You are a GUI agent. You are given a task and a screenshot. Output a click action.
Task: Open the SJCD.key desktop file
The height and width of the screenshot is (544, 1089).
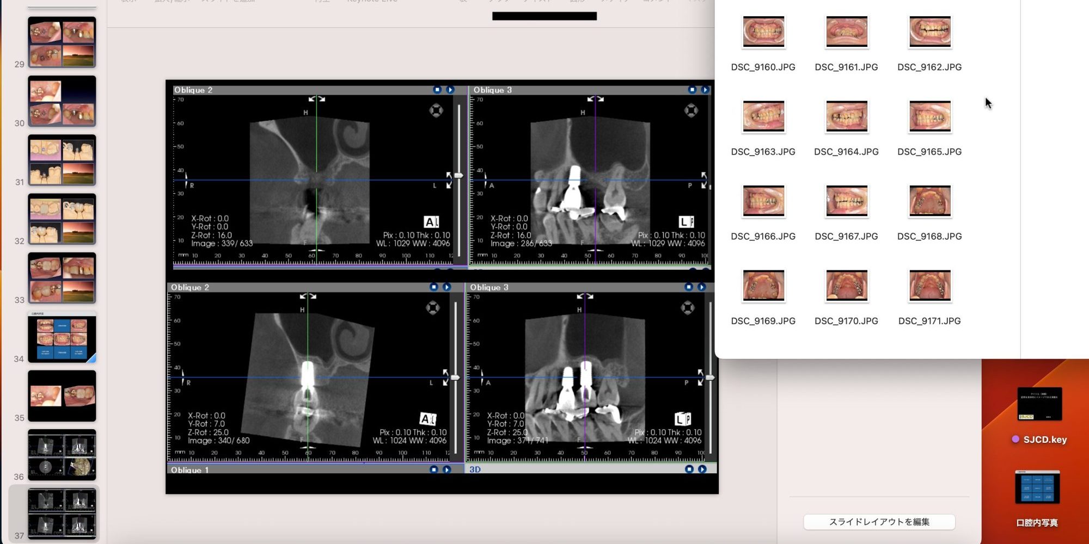1039,404
